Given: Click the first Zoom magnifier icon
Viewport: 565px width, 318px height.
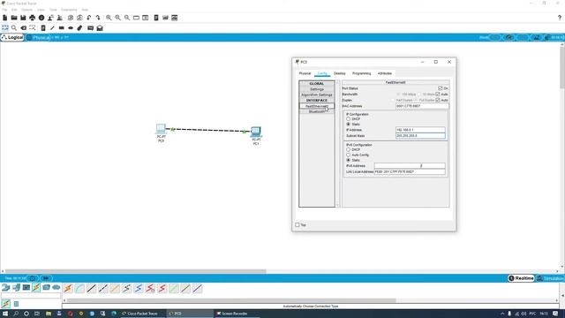Looking at the screenshot, I should [109, 18].
